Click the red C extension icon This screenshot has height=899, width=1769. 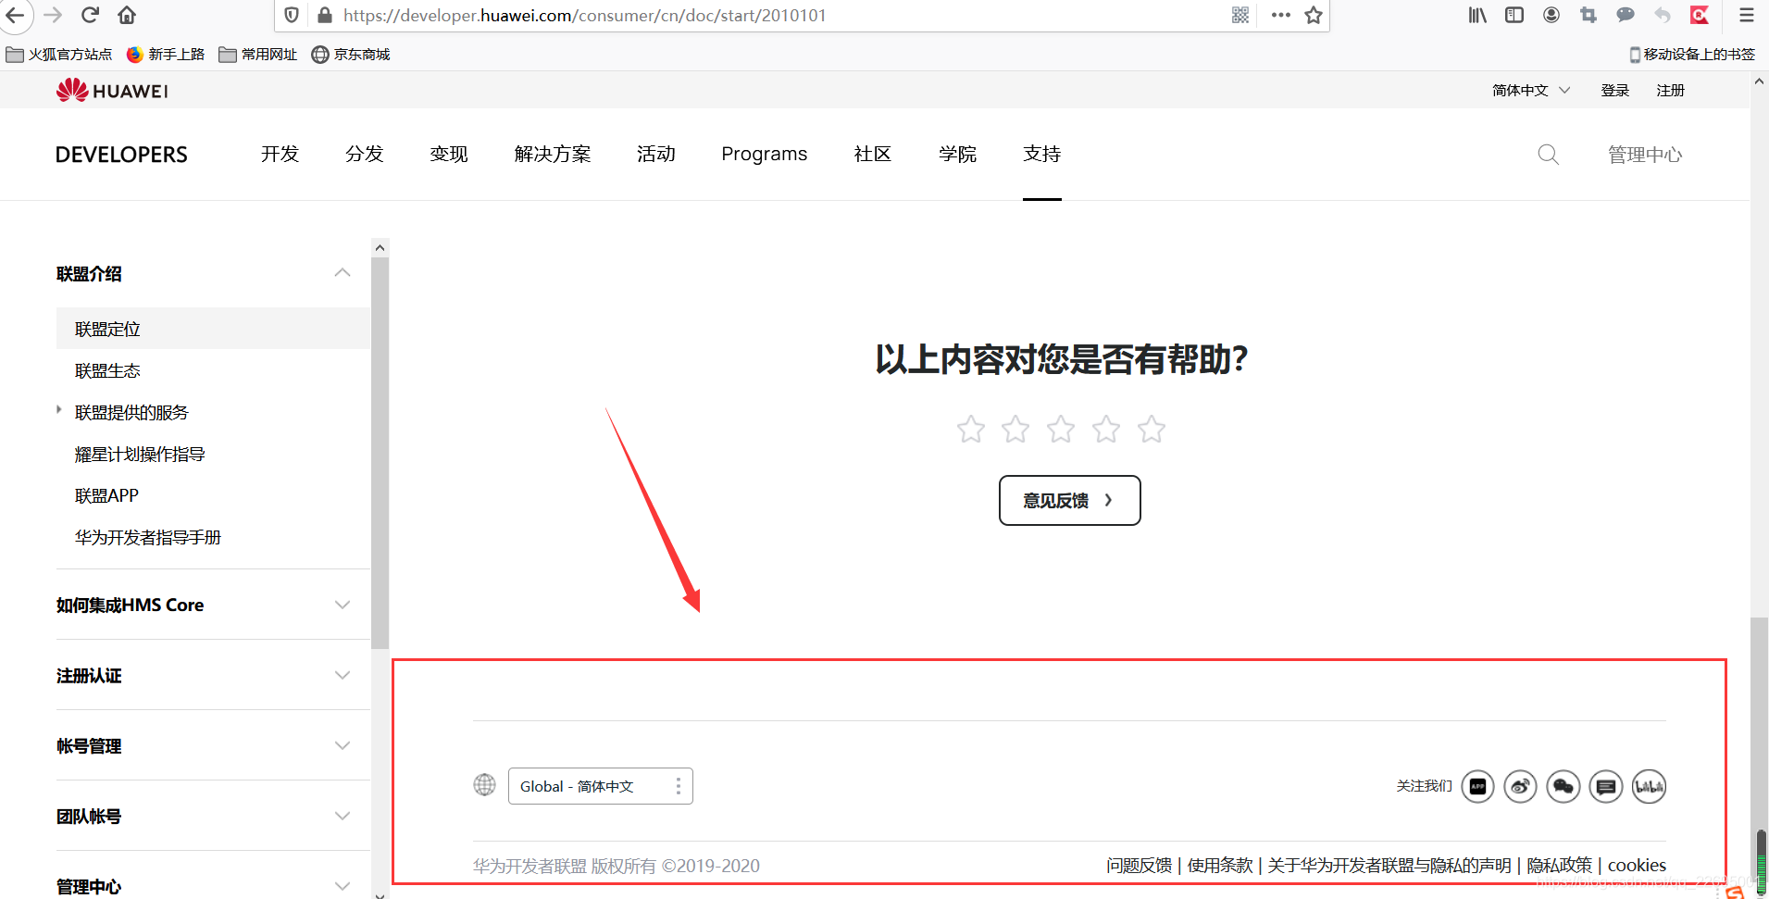click(x=1700, y=15)
